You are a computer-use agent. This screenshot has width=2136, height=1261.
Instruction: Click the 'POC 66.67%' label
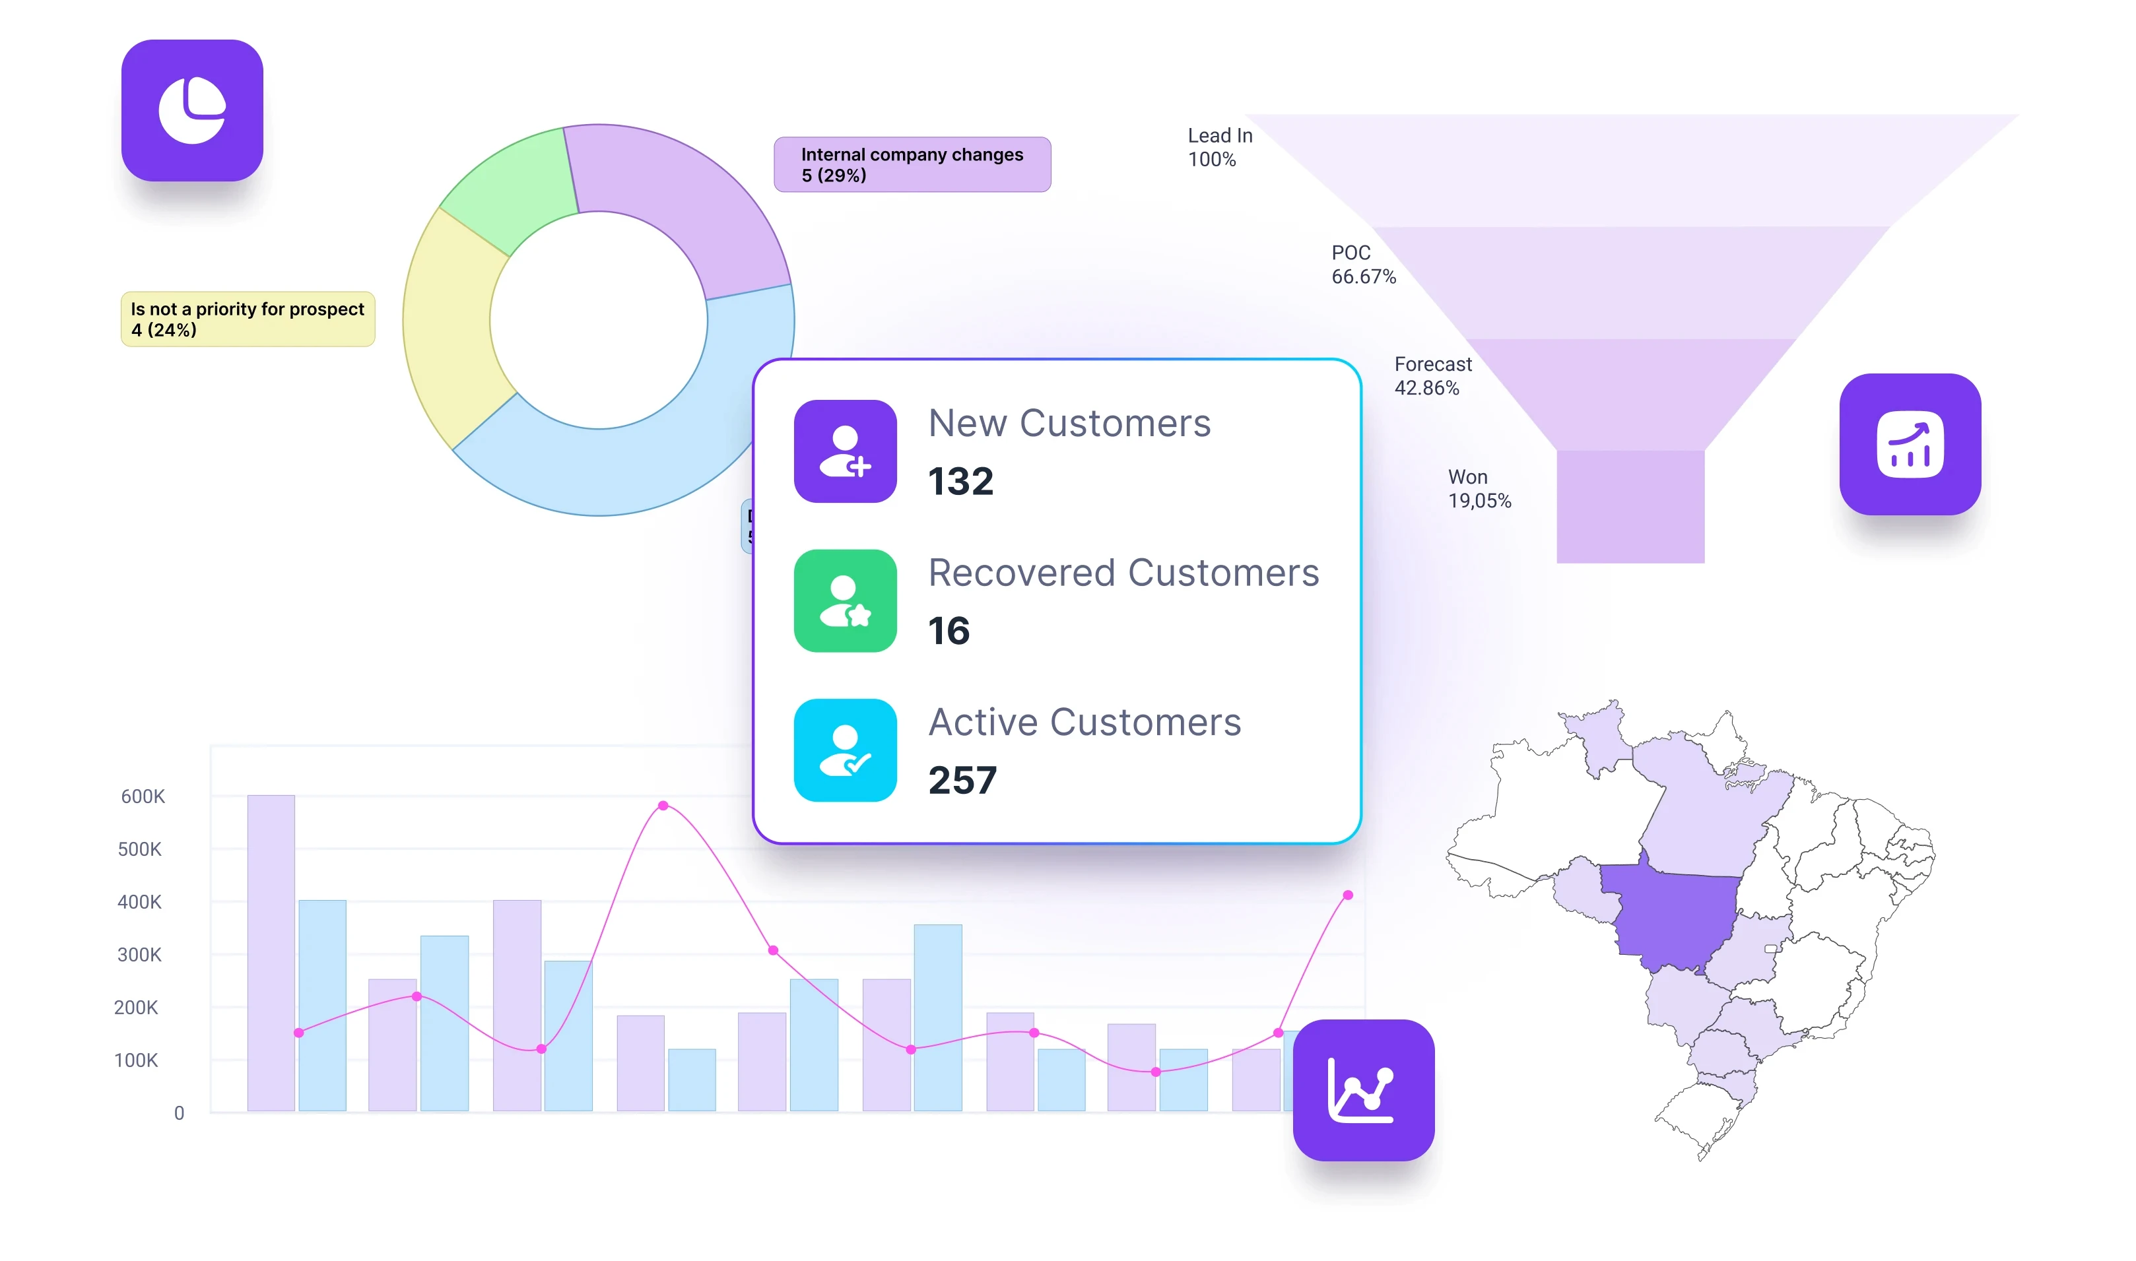[x=1363, y=265]
